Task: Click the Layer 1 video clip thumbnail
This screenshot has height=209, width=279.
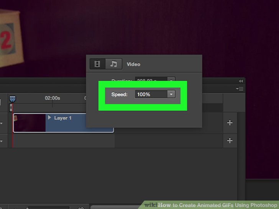Action: tap(30, 123)
